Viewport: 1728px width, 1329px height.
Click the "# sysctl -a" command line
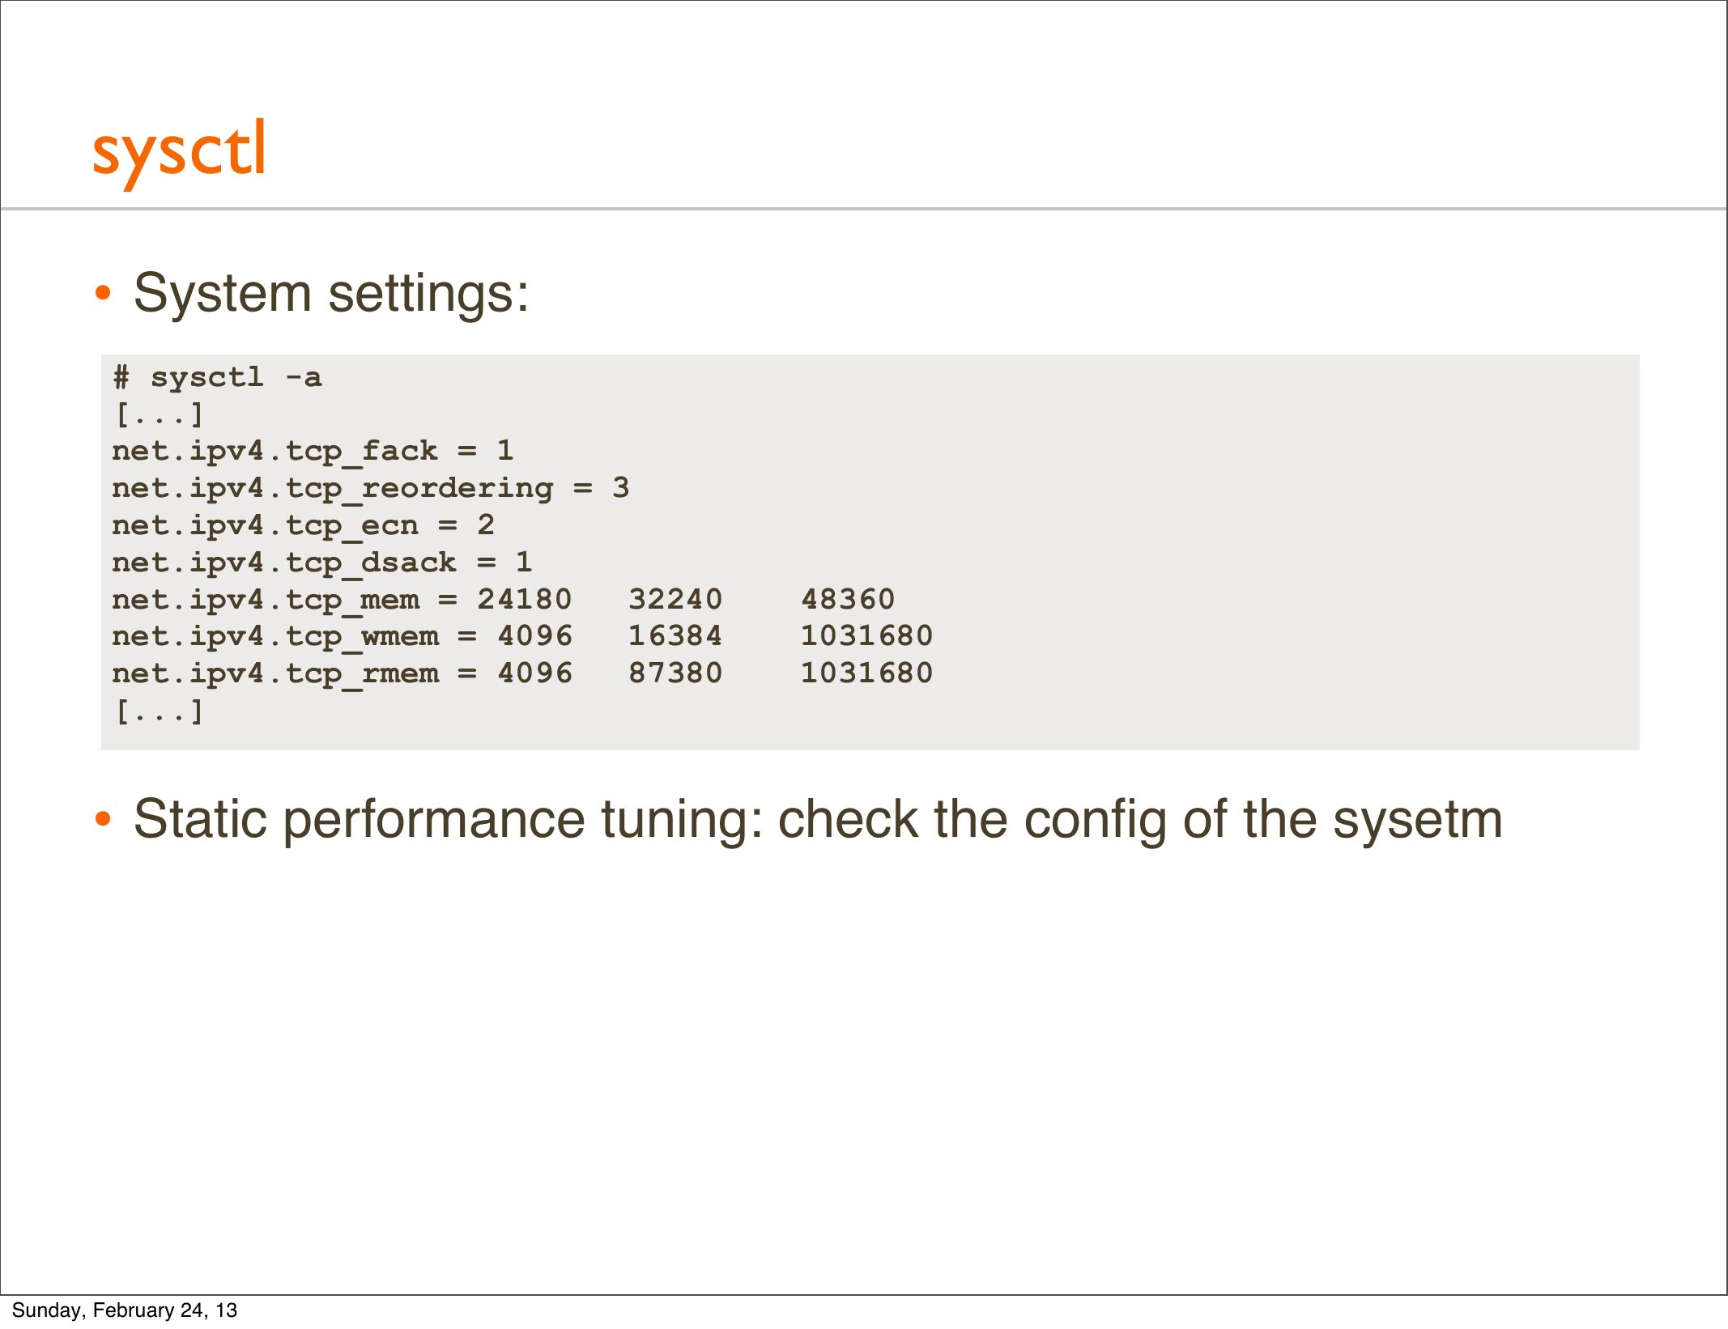(x=217, y=378)
